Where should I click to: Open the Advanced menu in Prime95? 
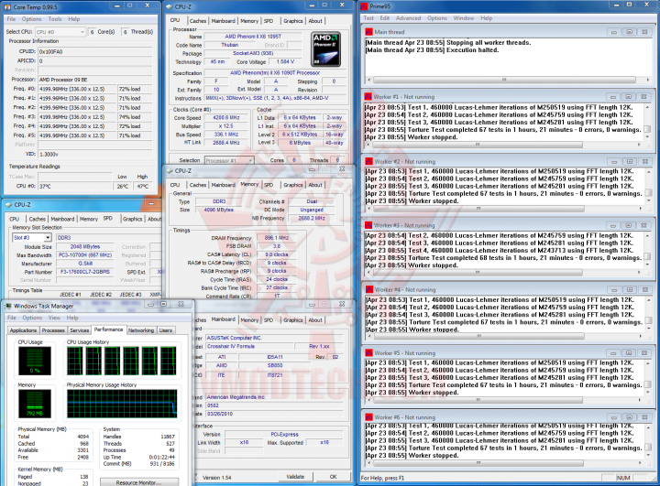(x=408, y=18)
